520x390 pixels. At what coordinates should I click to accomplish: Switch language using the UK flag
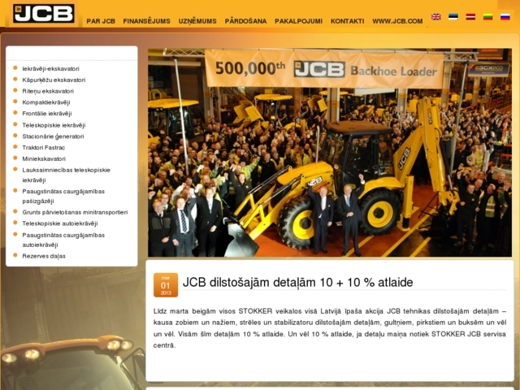[436, 16]
